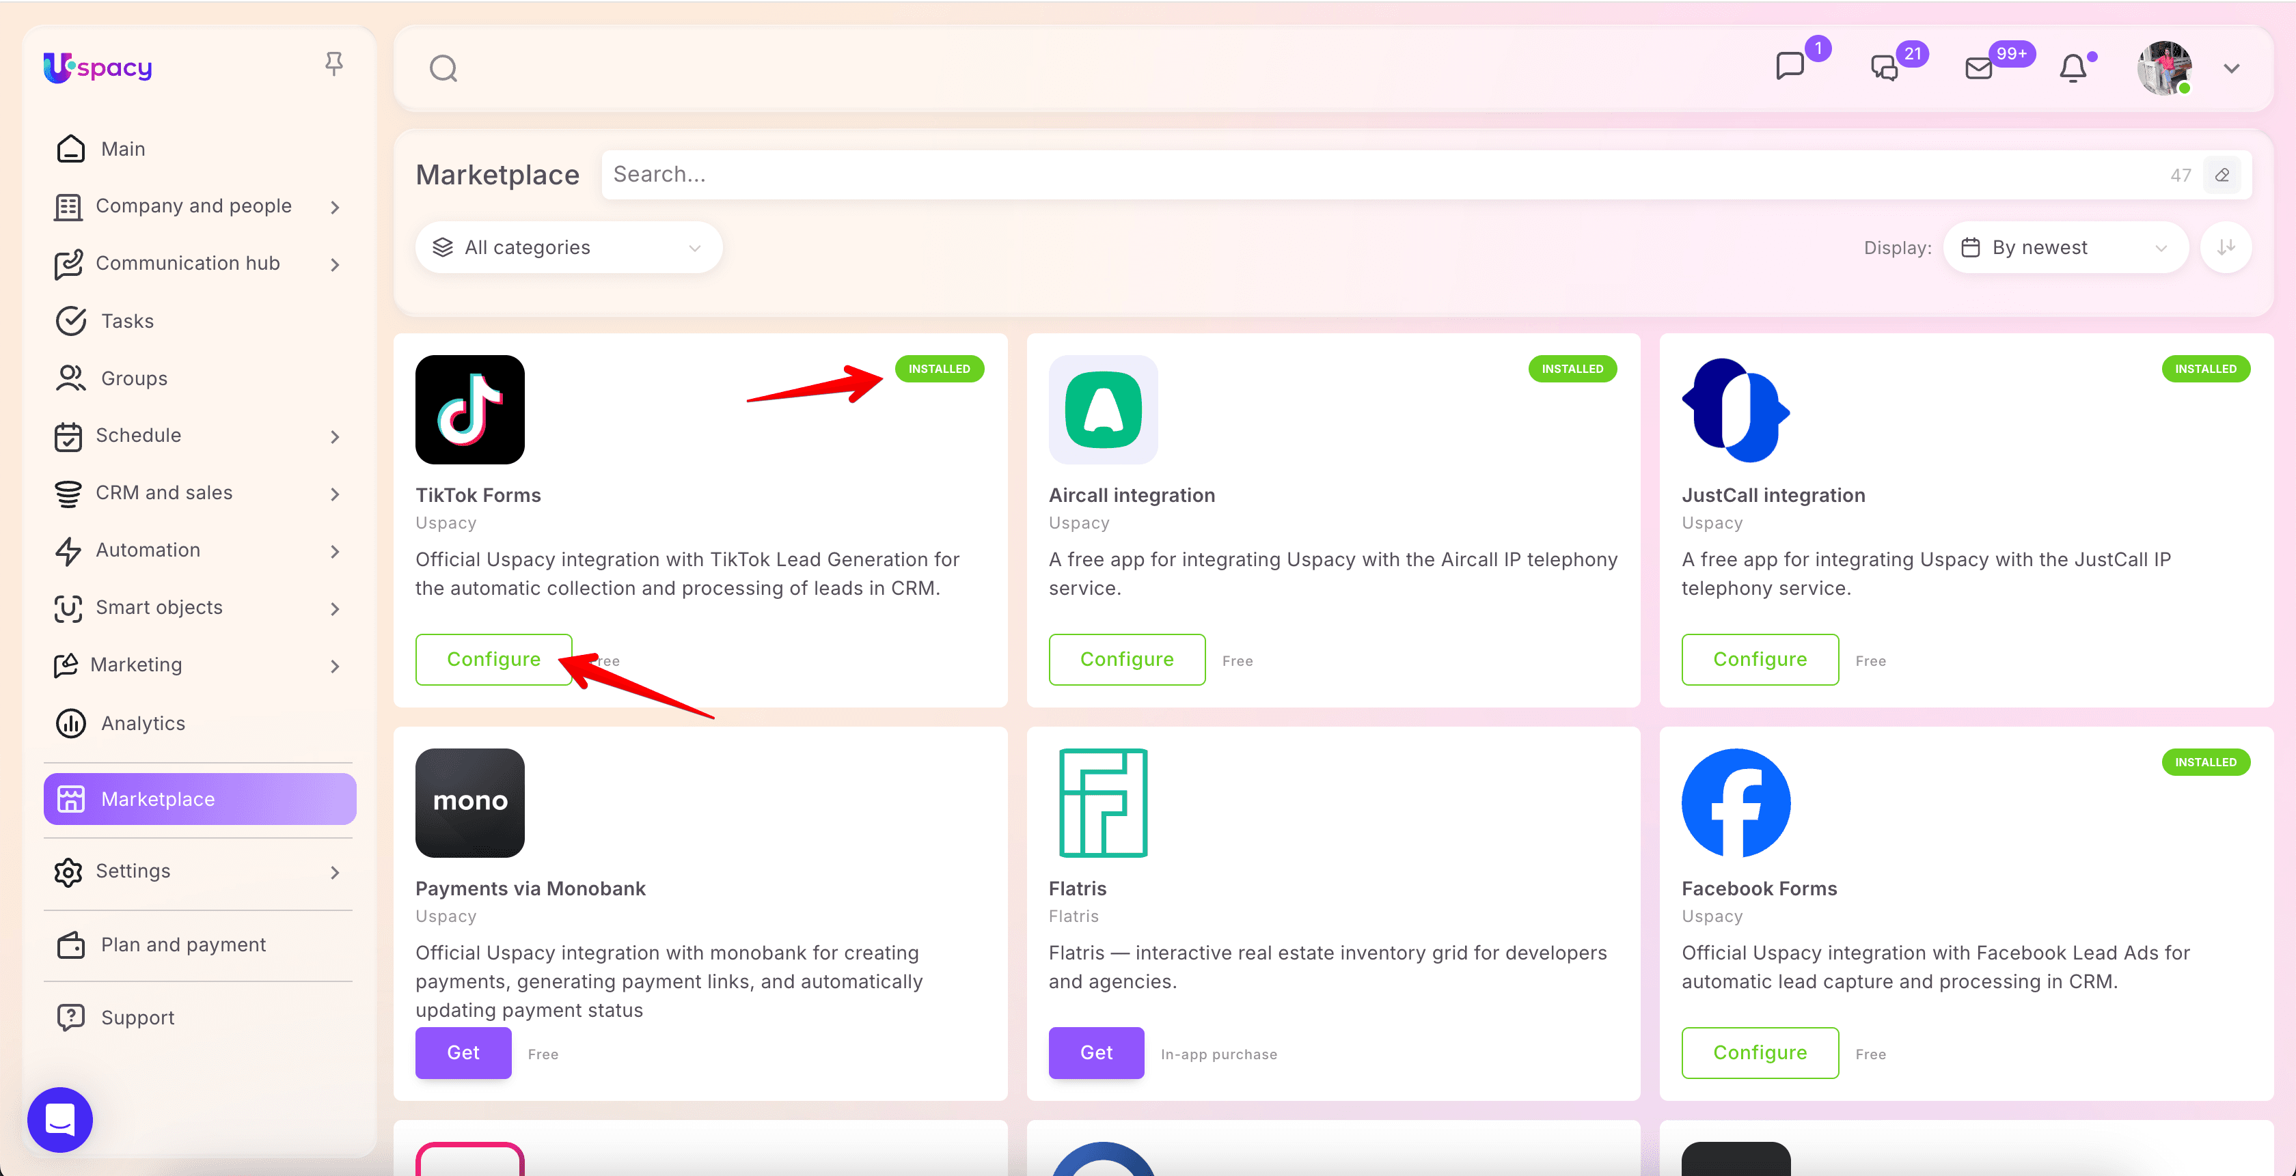The width and height of the screenshot is (2296, 1176).
Task: Clear the Marketplace search with eraser icon
Action: [2223, 175]
